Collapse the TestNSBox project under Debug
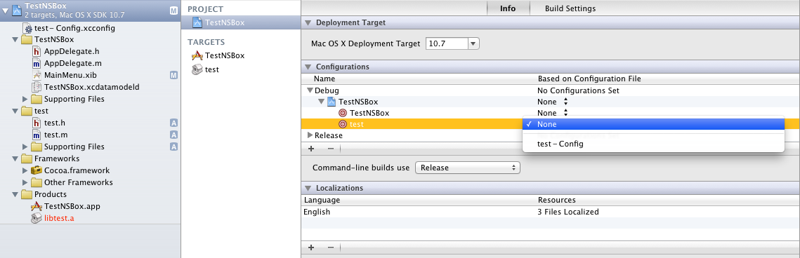 tap(322, 102)
